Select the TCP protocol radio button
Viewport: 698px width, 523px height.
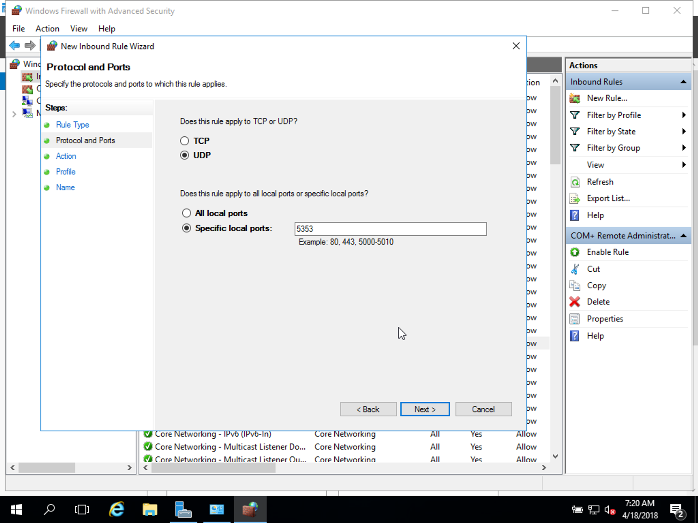(x=185, y=141)
